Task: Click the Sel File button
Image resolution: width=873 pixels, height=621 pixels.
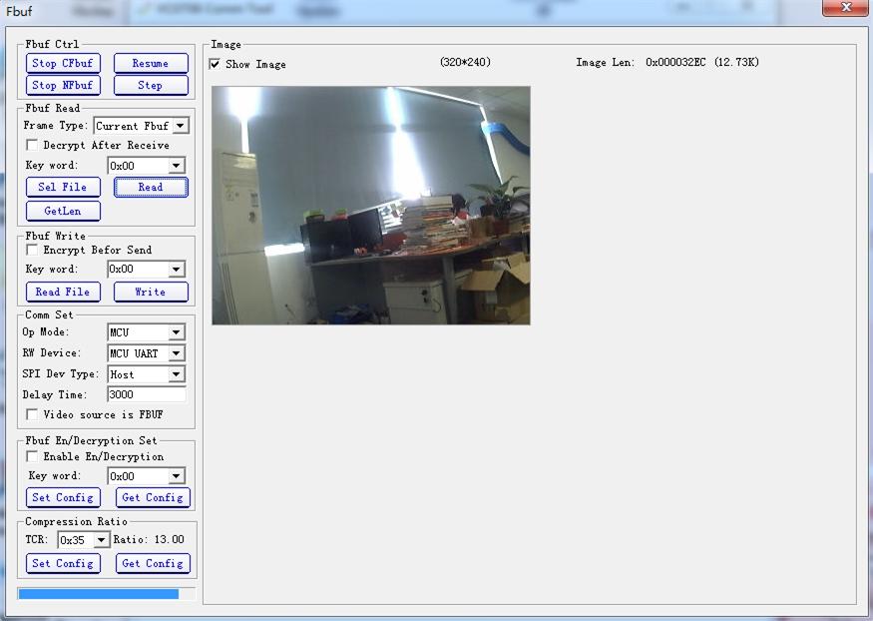Action: pos(63,187)
